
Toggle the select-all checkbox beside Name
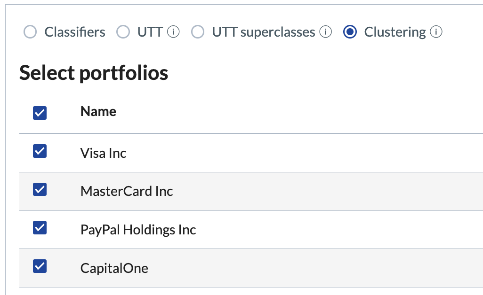pos(40,113)
